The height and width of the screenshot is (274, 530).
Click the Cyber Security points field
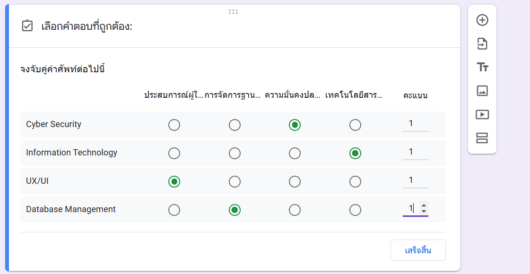click(x=415, y=123)
